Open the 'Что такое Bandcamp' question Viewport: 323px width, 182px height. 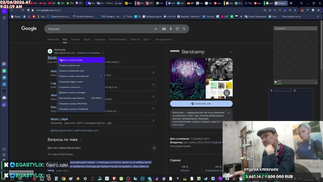tap(60, 154)
